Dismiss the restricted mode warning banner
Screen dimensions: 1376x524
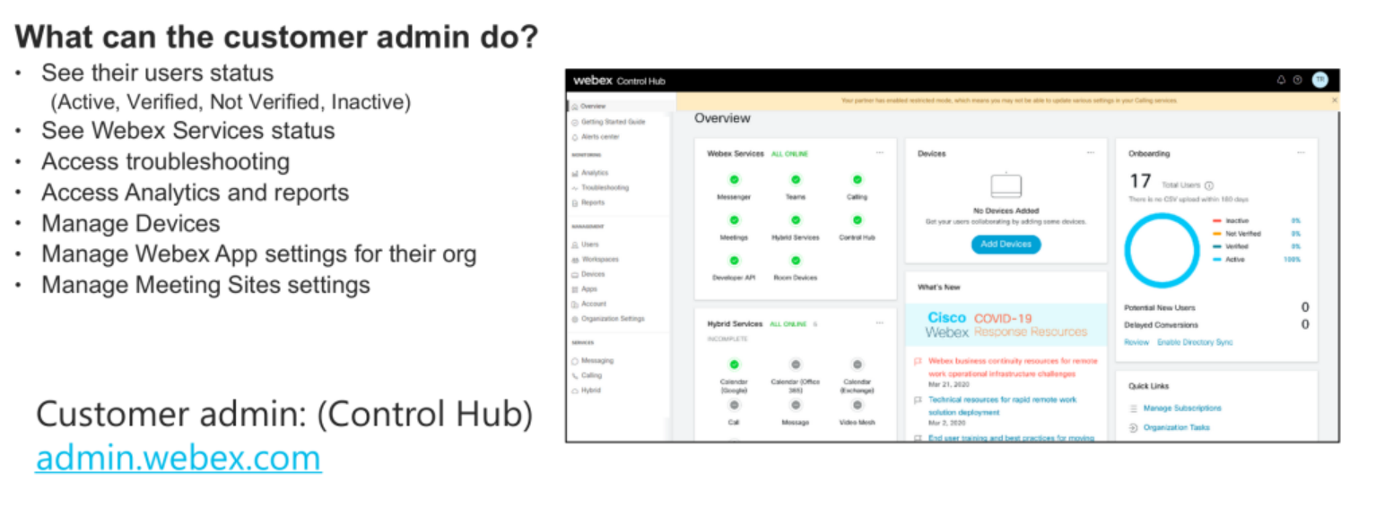pos(1333,101)
